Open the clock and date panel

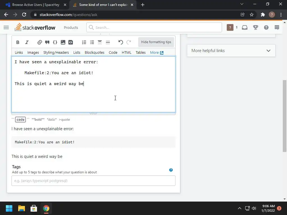coord(268,208)
